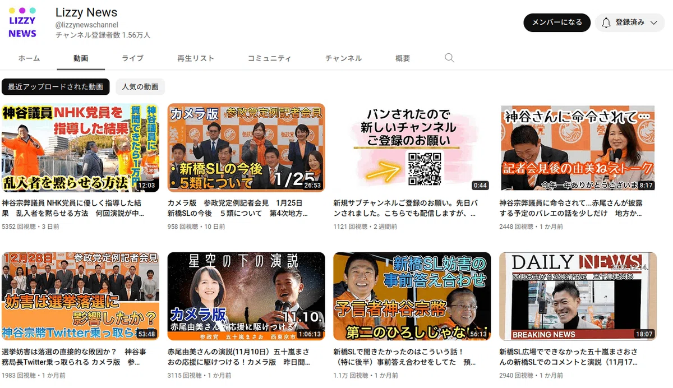This screenshot has width=673, height=388.
Task: Click title 新橋SL広場でできなかった五十嵐まさお
Action: coord(569,357)
